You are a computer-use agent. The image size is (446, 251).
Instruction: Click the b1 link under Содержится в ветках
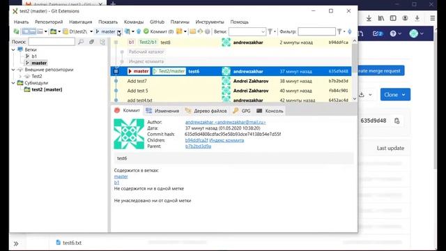[116, 183]
